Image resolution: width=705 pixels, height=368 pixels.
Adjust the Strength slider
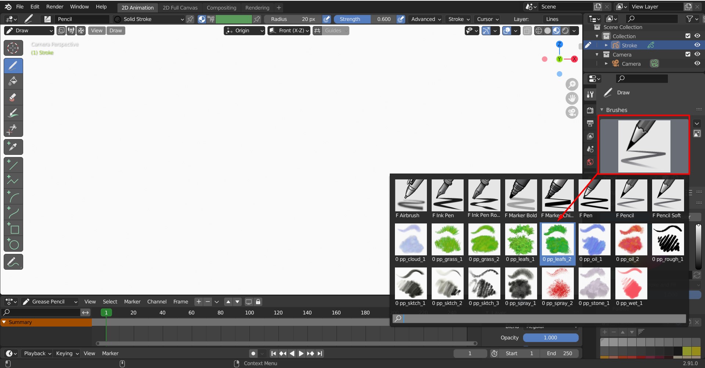[365, 19]
